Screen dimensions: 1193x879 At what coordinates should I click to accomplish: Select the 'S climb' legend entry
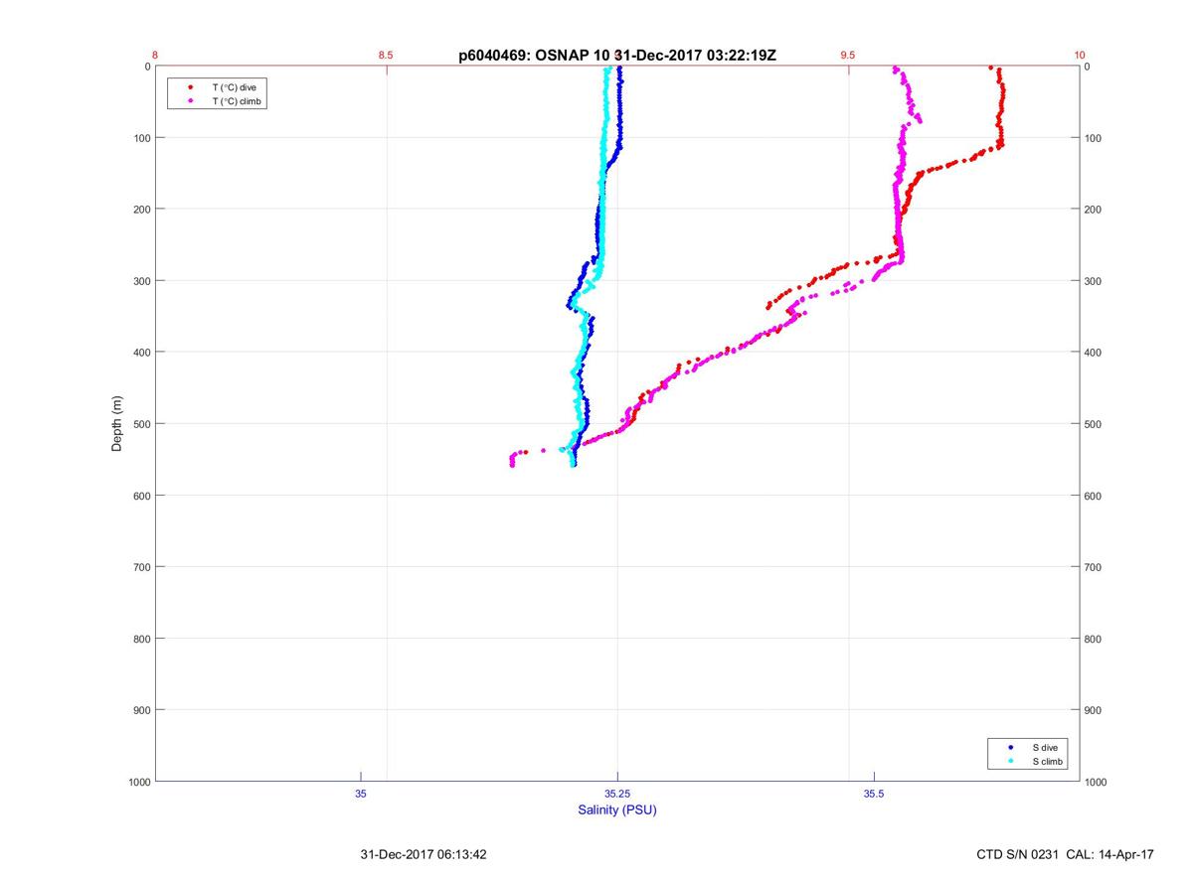[x=1048, y=761]
